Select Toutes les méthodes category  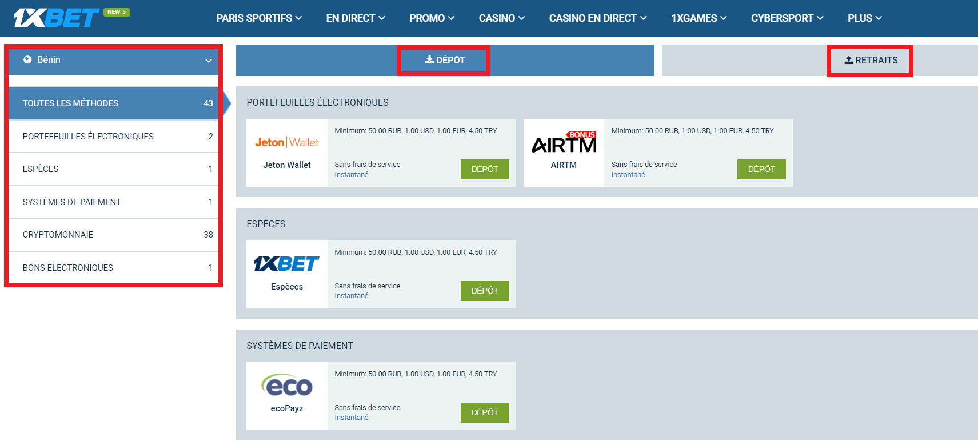[x=113, y=103]
